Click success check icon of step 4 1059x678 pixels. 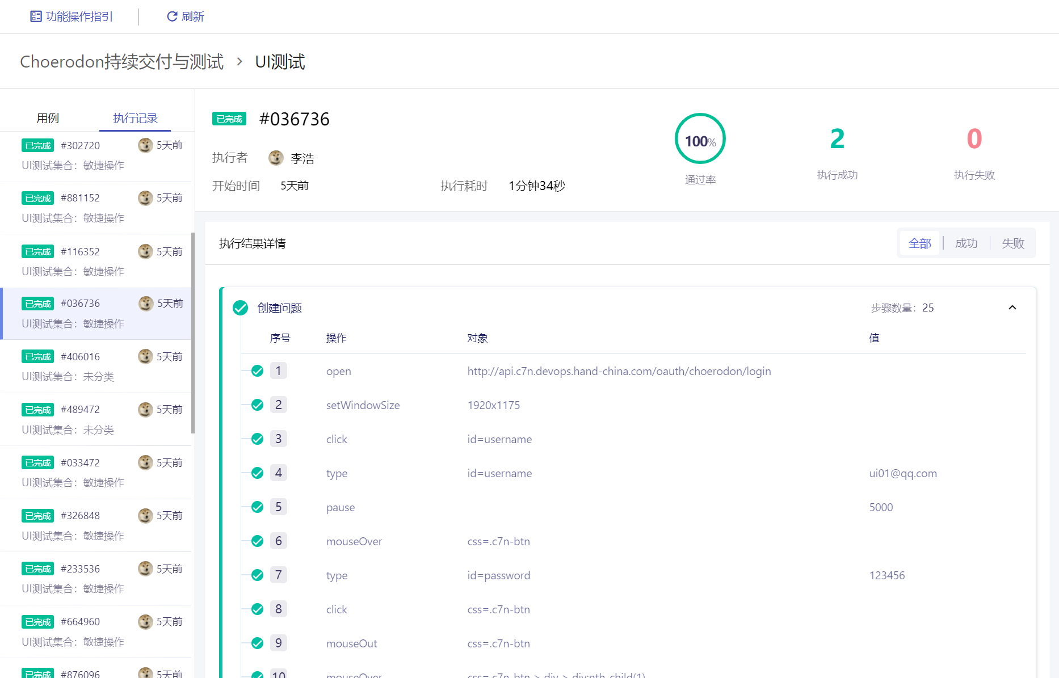[257, 473]
